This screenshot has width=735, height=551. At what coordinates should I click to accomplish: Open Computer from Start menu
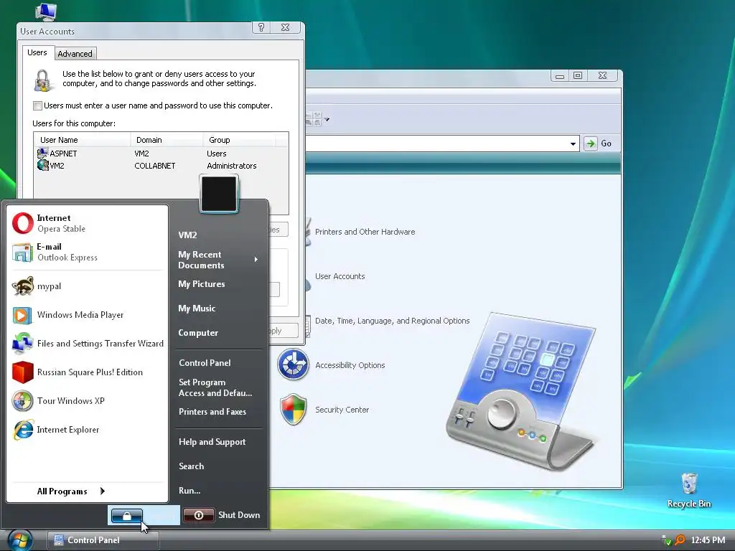point(198,333)
